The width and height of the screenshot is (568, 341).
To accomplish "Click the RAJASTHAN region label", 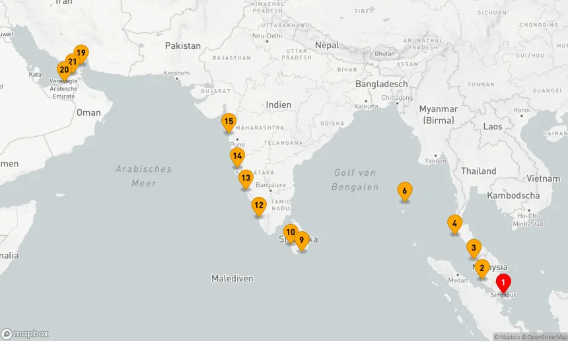I will (x=232, y=58).
